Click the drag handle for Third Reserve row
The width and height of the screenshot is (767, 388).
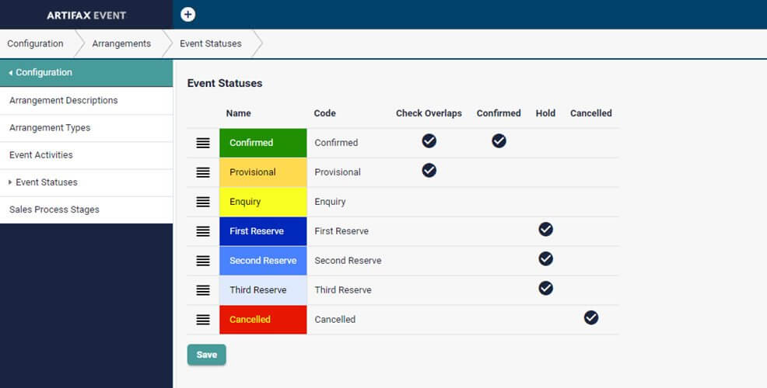[203, 290]
